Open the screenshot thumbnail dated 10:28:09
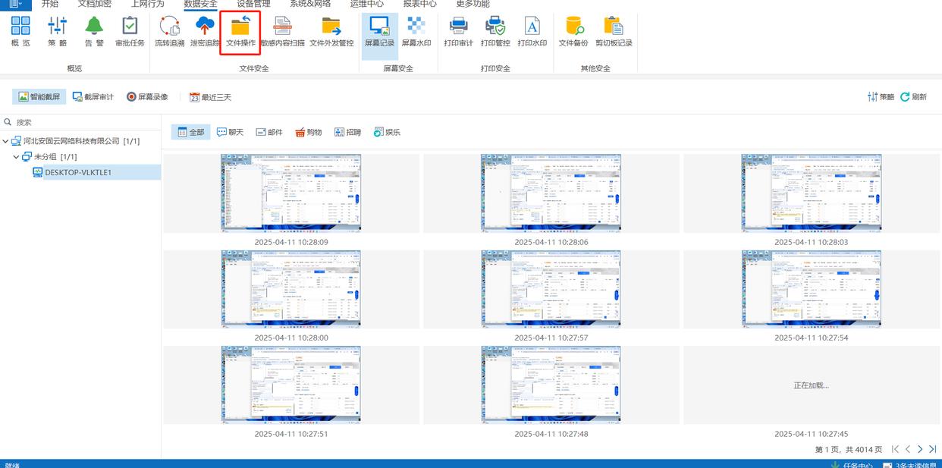Image resolution: width=942 pixels, height=468 pixels. [291, 193]
